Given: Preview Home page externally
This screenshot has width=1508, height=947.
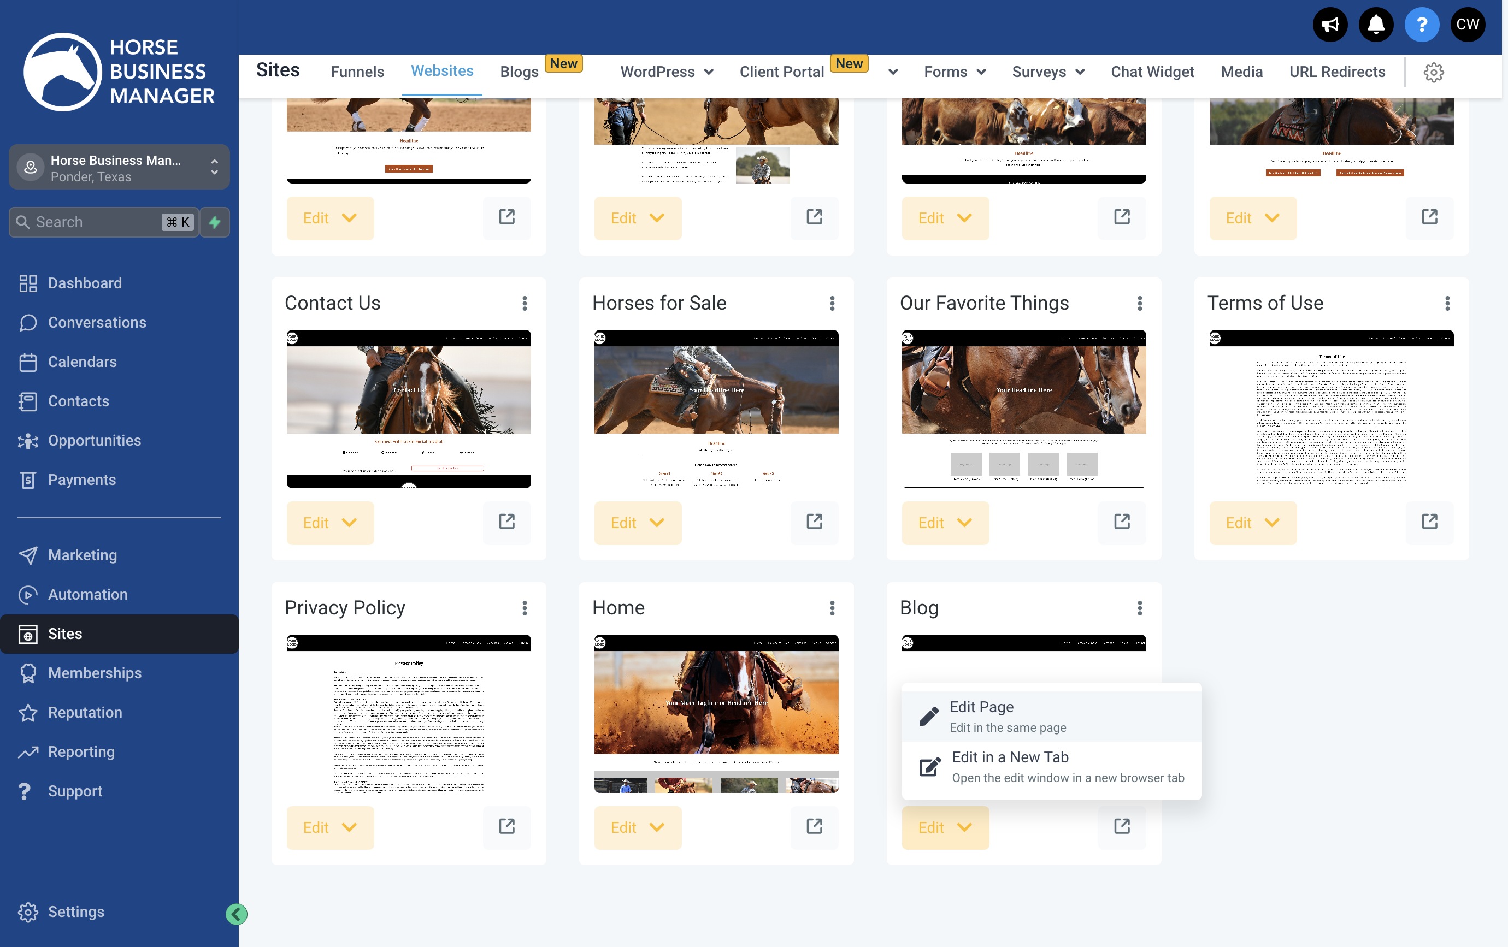Looking at the screenshot, I should point(814,827).
